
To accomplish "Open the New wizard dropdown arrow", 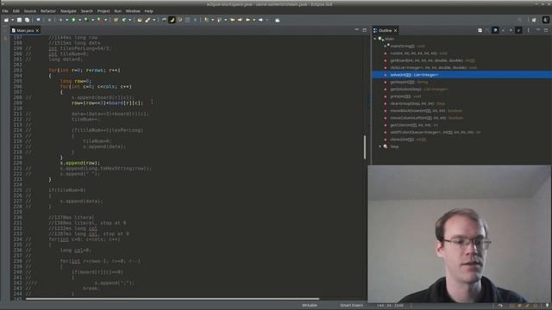I will pyautogui.click(x=13, y=20).
